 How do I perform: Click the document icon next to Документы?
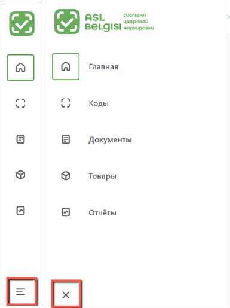[66, 139]
